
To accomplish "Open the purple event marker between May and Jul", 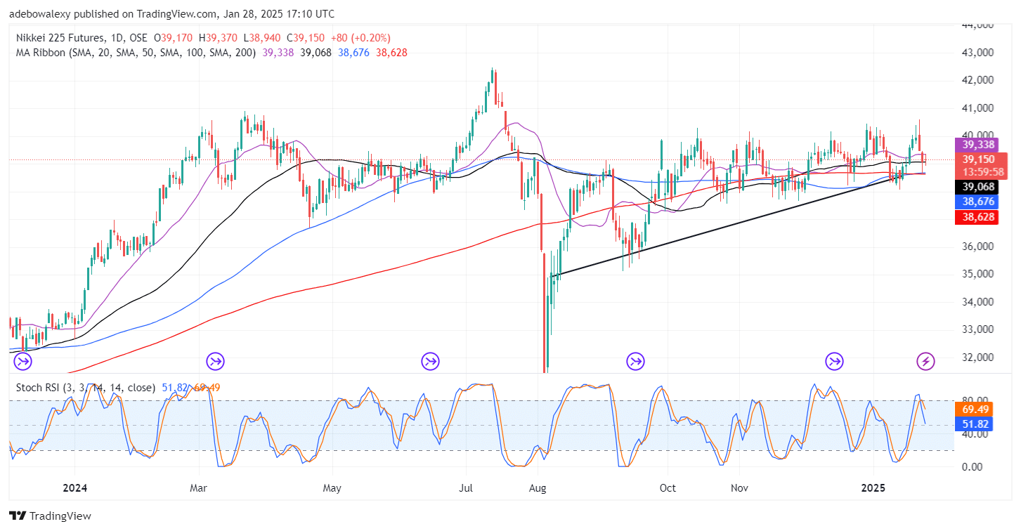I will tap(430, 362).
